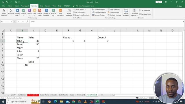Click the Windows Start button
Image resolution: width=185 pixels, height=104 pixels.
[3, 101]
